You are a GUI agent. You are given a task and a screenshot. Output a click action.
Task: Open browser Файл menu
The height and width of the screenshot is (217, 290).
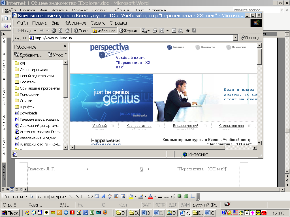(22, 23)
